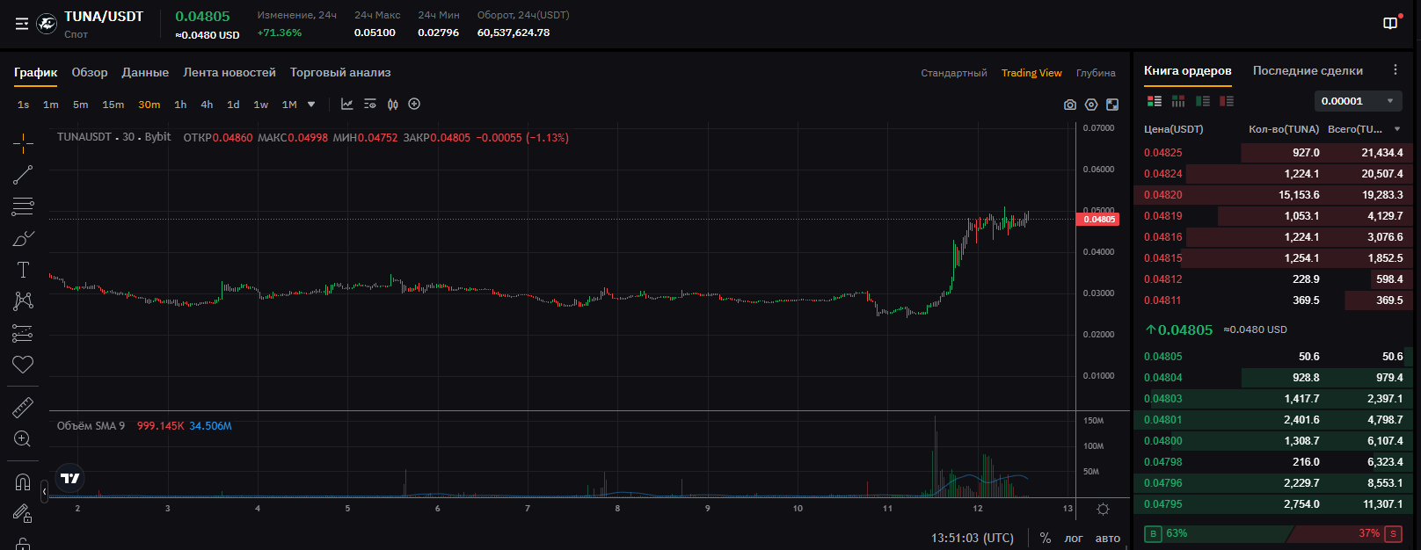
Task: Select the Text annotation tool
Action: [x=23, y=270]
